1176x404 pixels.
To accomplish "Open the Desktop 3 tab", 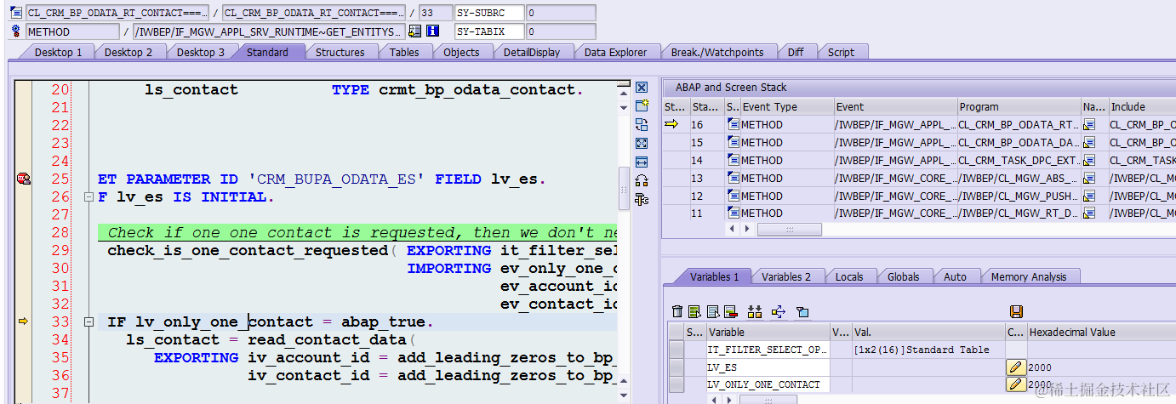I will pos(201,52).
